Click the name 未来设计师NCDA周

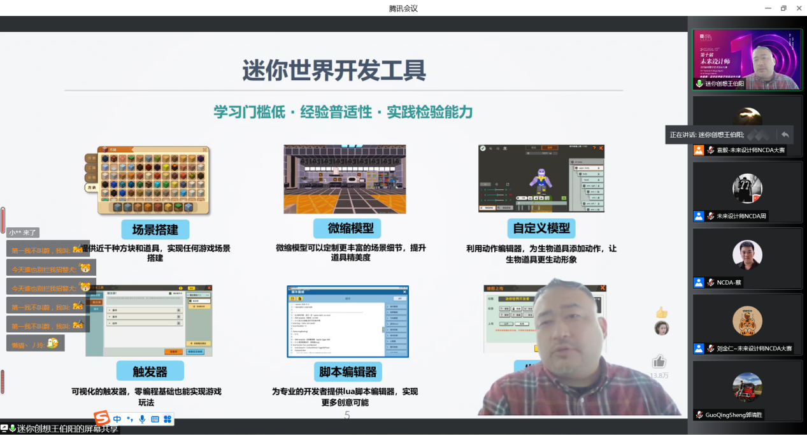click(x=741, y=216)
